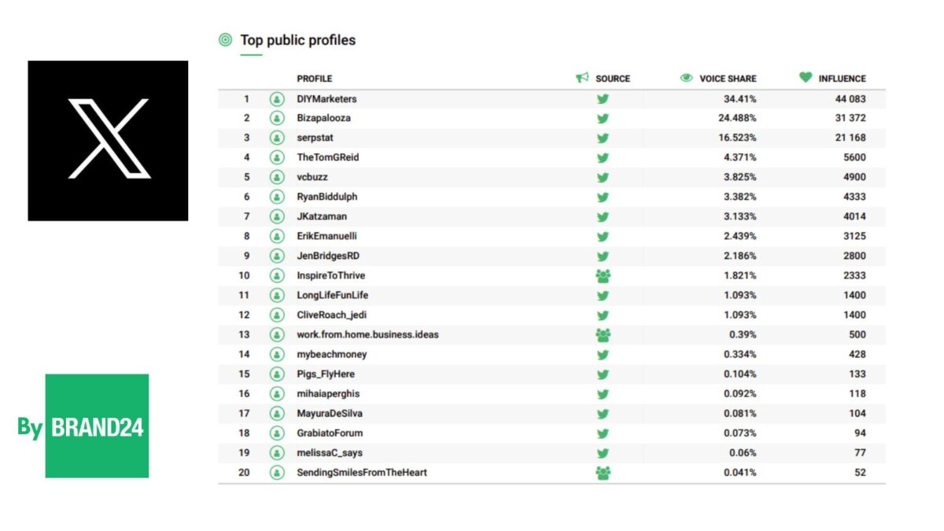Click the Twitter bird icon for JenBridgesRD
This screenshot has width=944, height=531.
[603, 256]
